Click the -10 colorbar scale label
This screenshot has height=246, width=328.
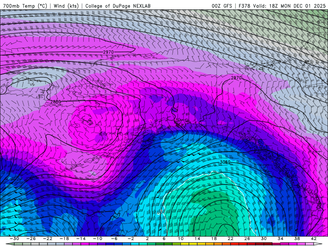(98, 239)
